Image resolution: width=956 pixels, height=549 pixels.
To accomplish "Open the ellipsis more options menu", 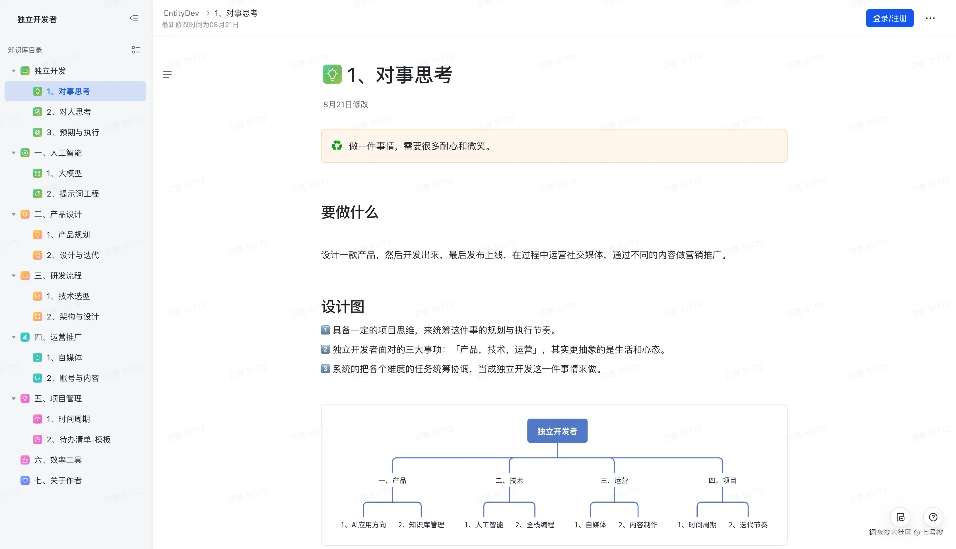I will point(930,18).
